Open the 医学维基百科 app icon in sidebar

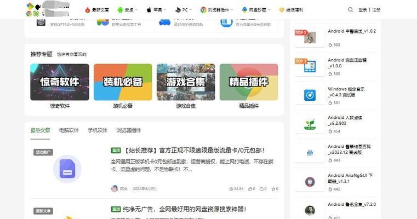[x=310, y=153]
